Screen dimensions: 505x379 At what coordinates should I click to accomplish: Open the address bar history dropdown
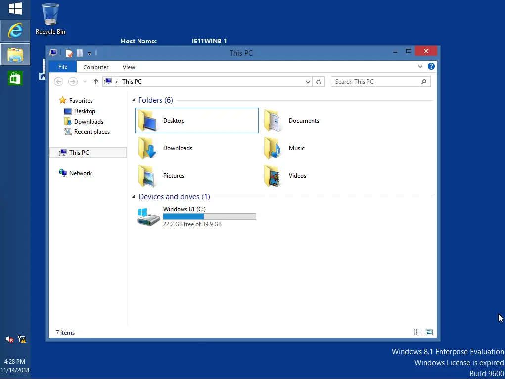[308, 82]
